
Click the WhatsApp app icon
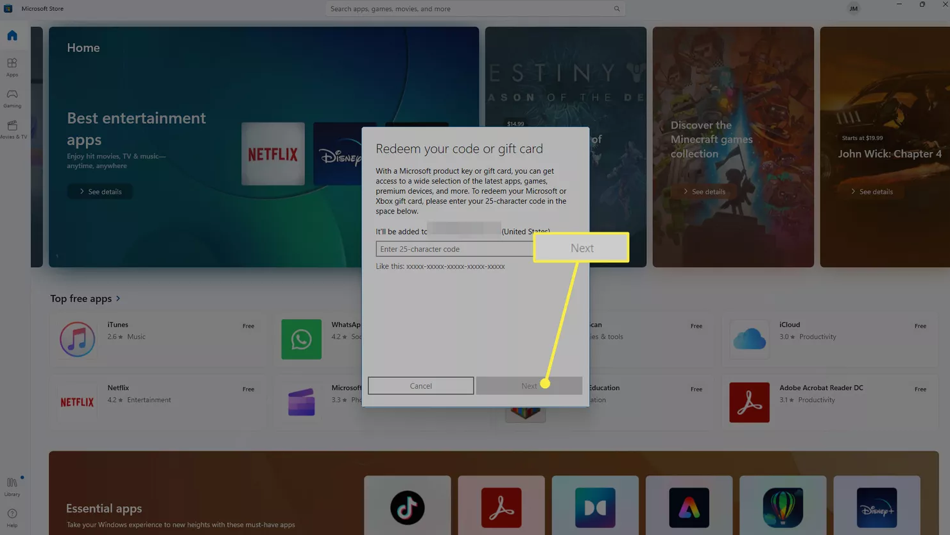[301, 339]
